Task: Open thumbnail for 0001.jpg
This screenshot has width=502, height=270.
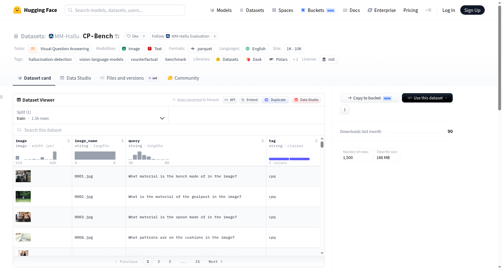Action: tap(23, 176)
